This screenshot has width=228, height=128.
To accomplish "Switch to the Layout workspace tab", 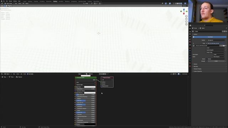I will [25, 1].
